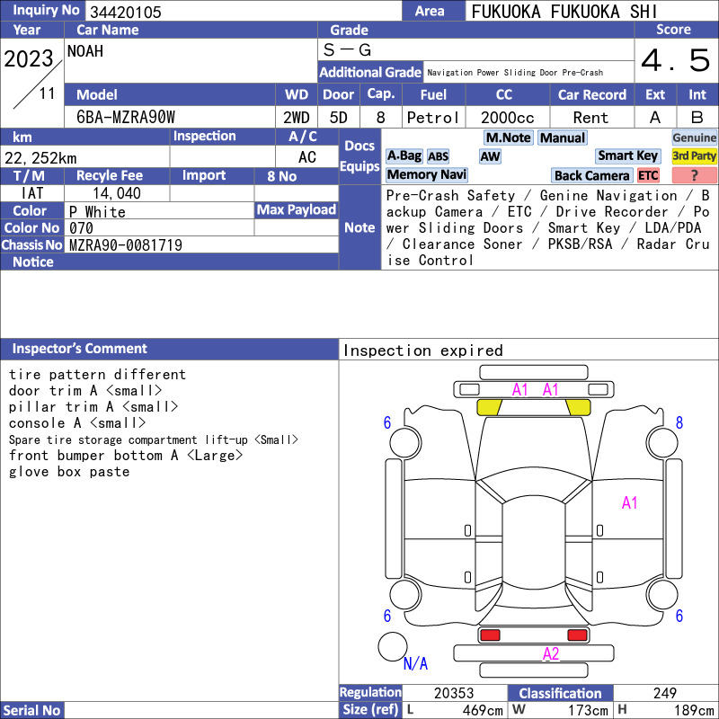Click the A1 mark on side door panel
This screenshot has width=719, height=719.
click(x=630, y=502)
